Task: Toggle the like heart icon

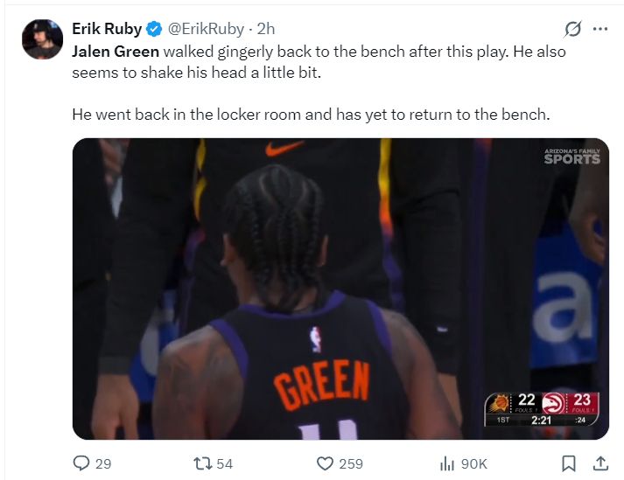Action: 325,463
